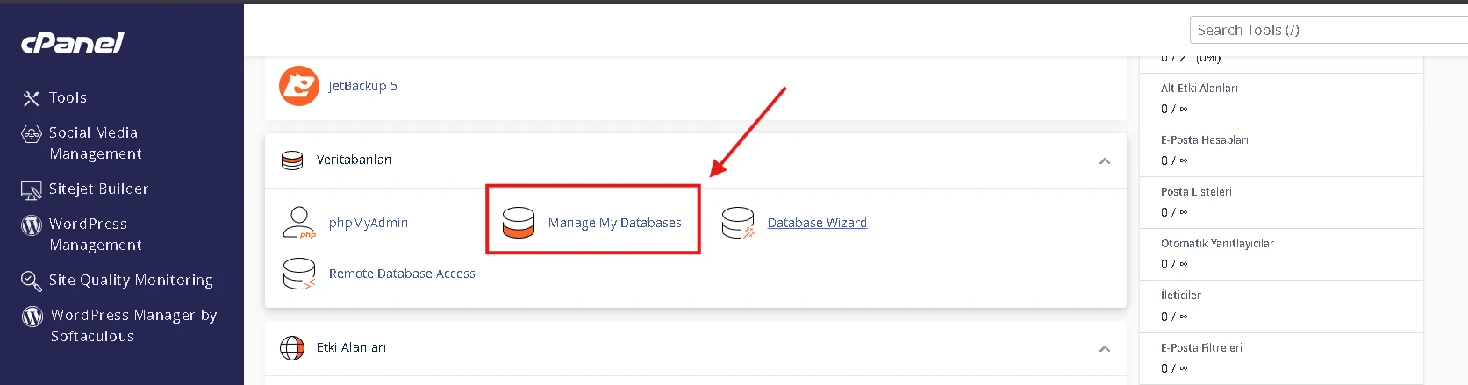Go to WordPress Management
The image size is (1468, 385).
coord(95,234)
